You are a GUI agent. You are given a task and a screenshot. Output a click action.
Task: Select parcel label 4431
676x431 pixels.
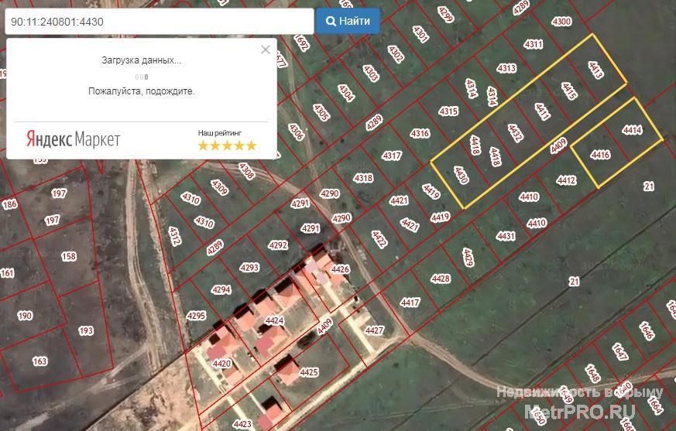pos(506,236)
